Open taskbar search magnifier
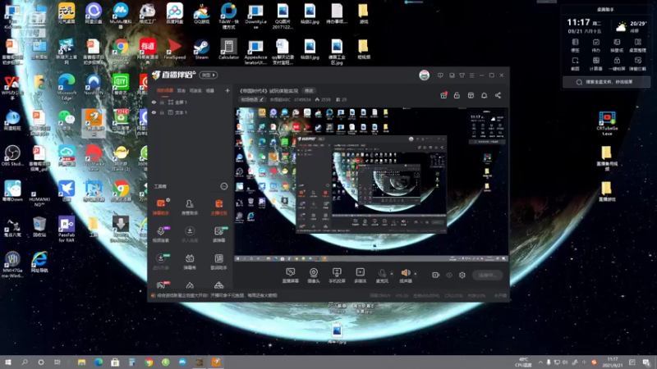 tap(25, 362)
